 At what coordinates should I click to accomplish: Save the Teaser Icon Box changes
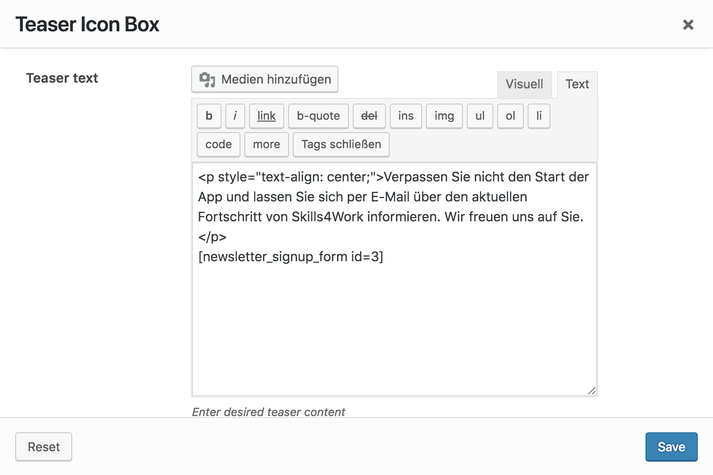click(x=671, y=447)
